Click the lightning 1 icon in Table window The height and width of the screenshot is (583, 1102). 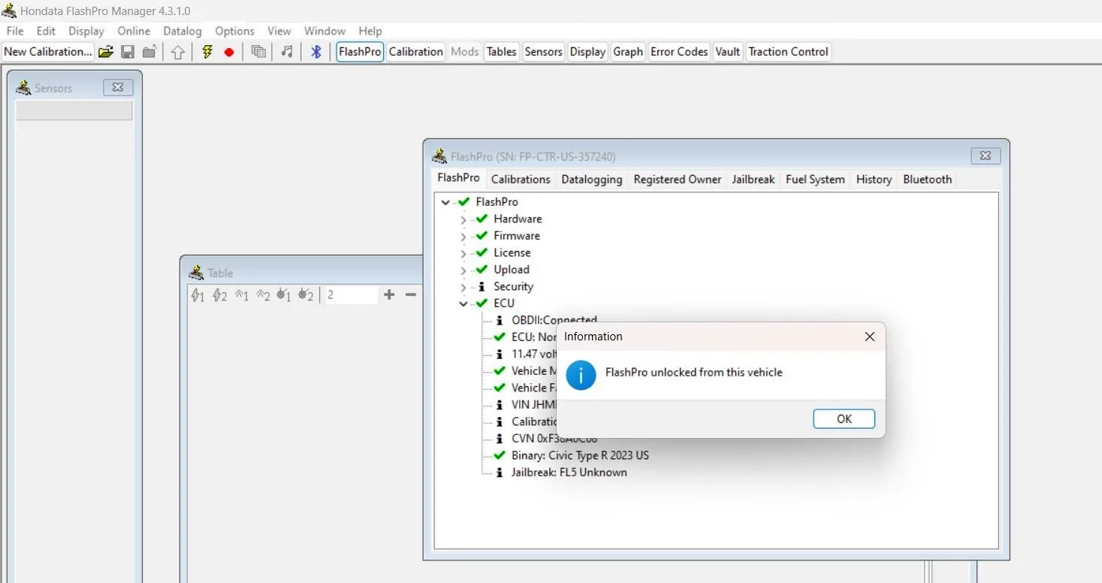(198, 295)
